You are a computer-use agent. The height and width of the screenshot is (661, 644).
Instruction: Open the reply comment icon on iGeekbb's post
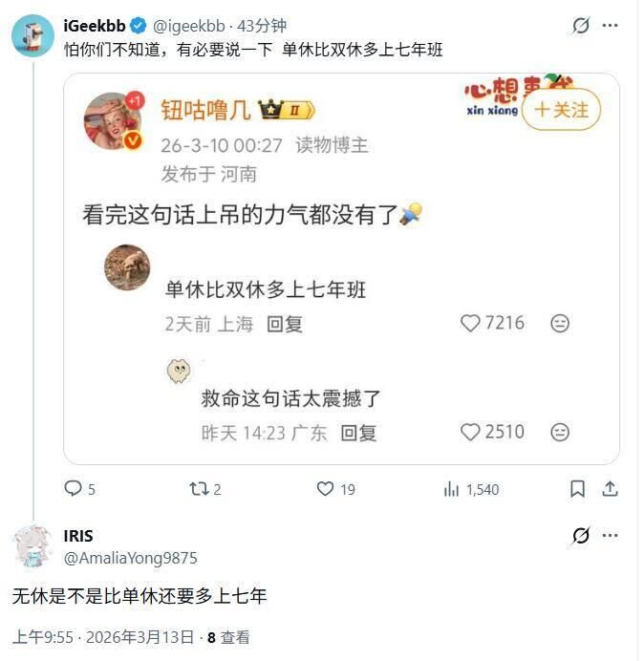pos(73,488)
